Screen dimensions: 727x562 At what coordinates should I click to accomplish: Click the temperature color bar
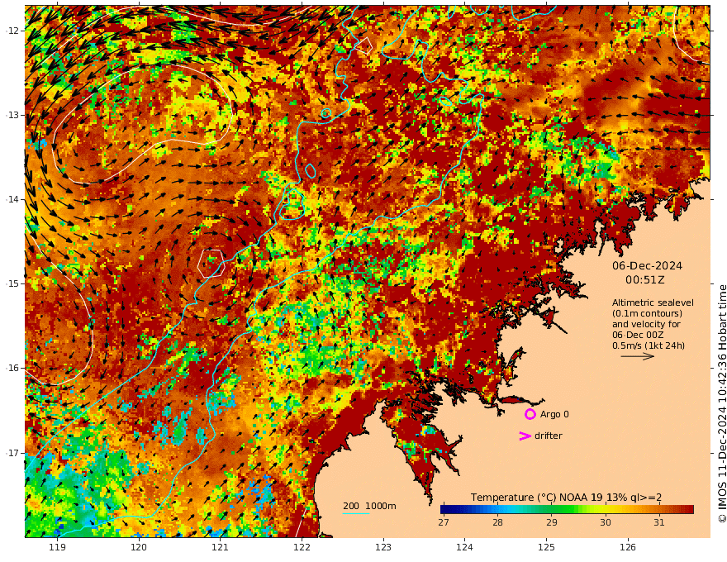pyautogui.click(x=567, y=509)
